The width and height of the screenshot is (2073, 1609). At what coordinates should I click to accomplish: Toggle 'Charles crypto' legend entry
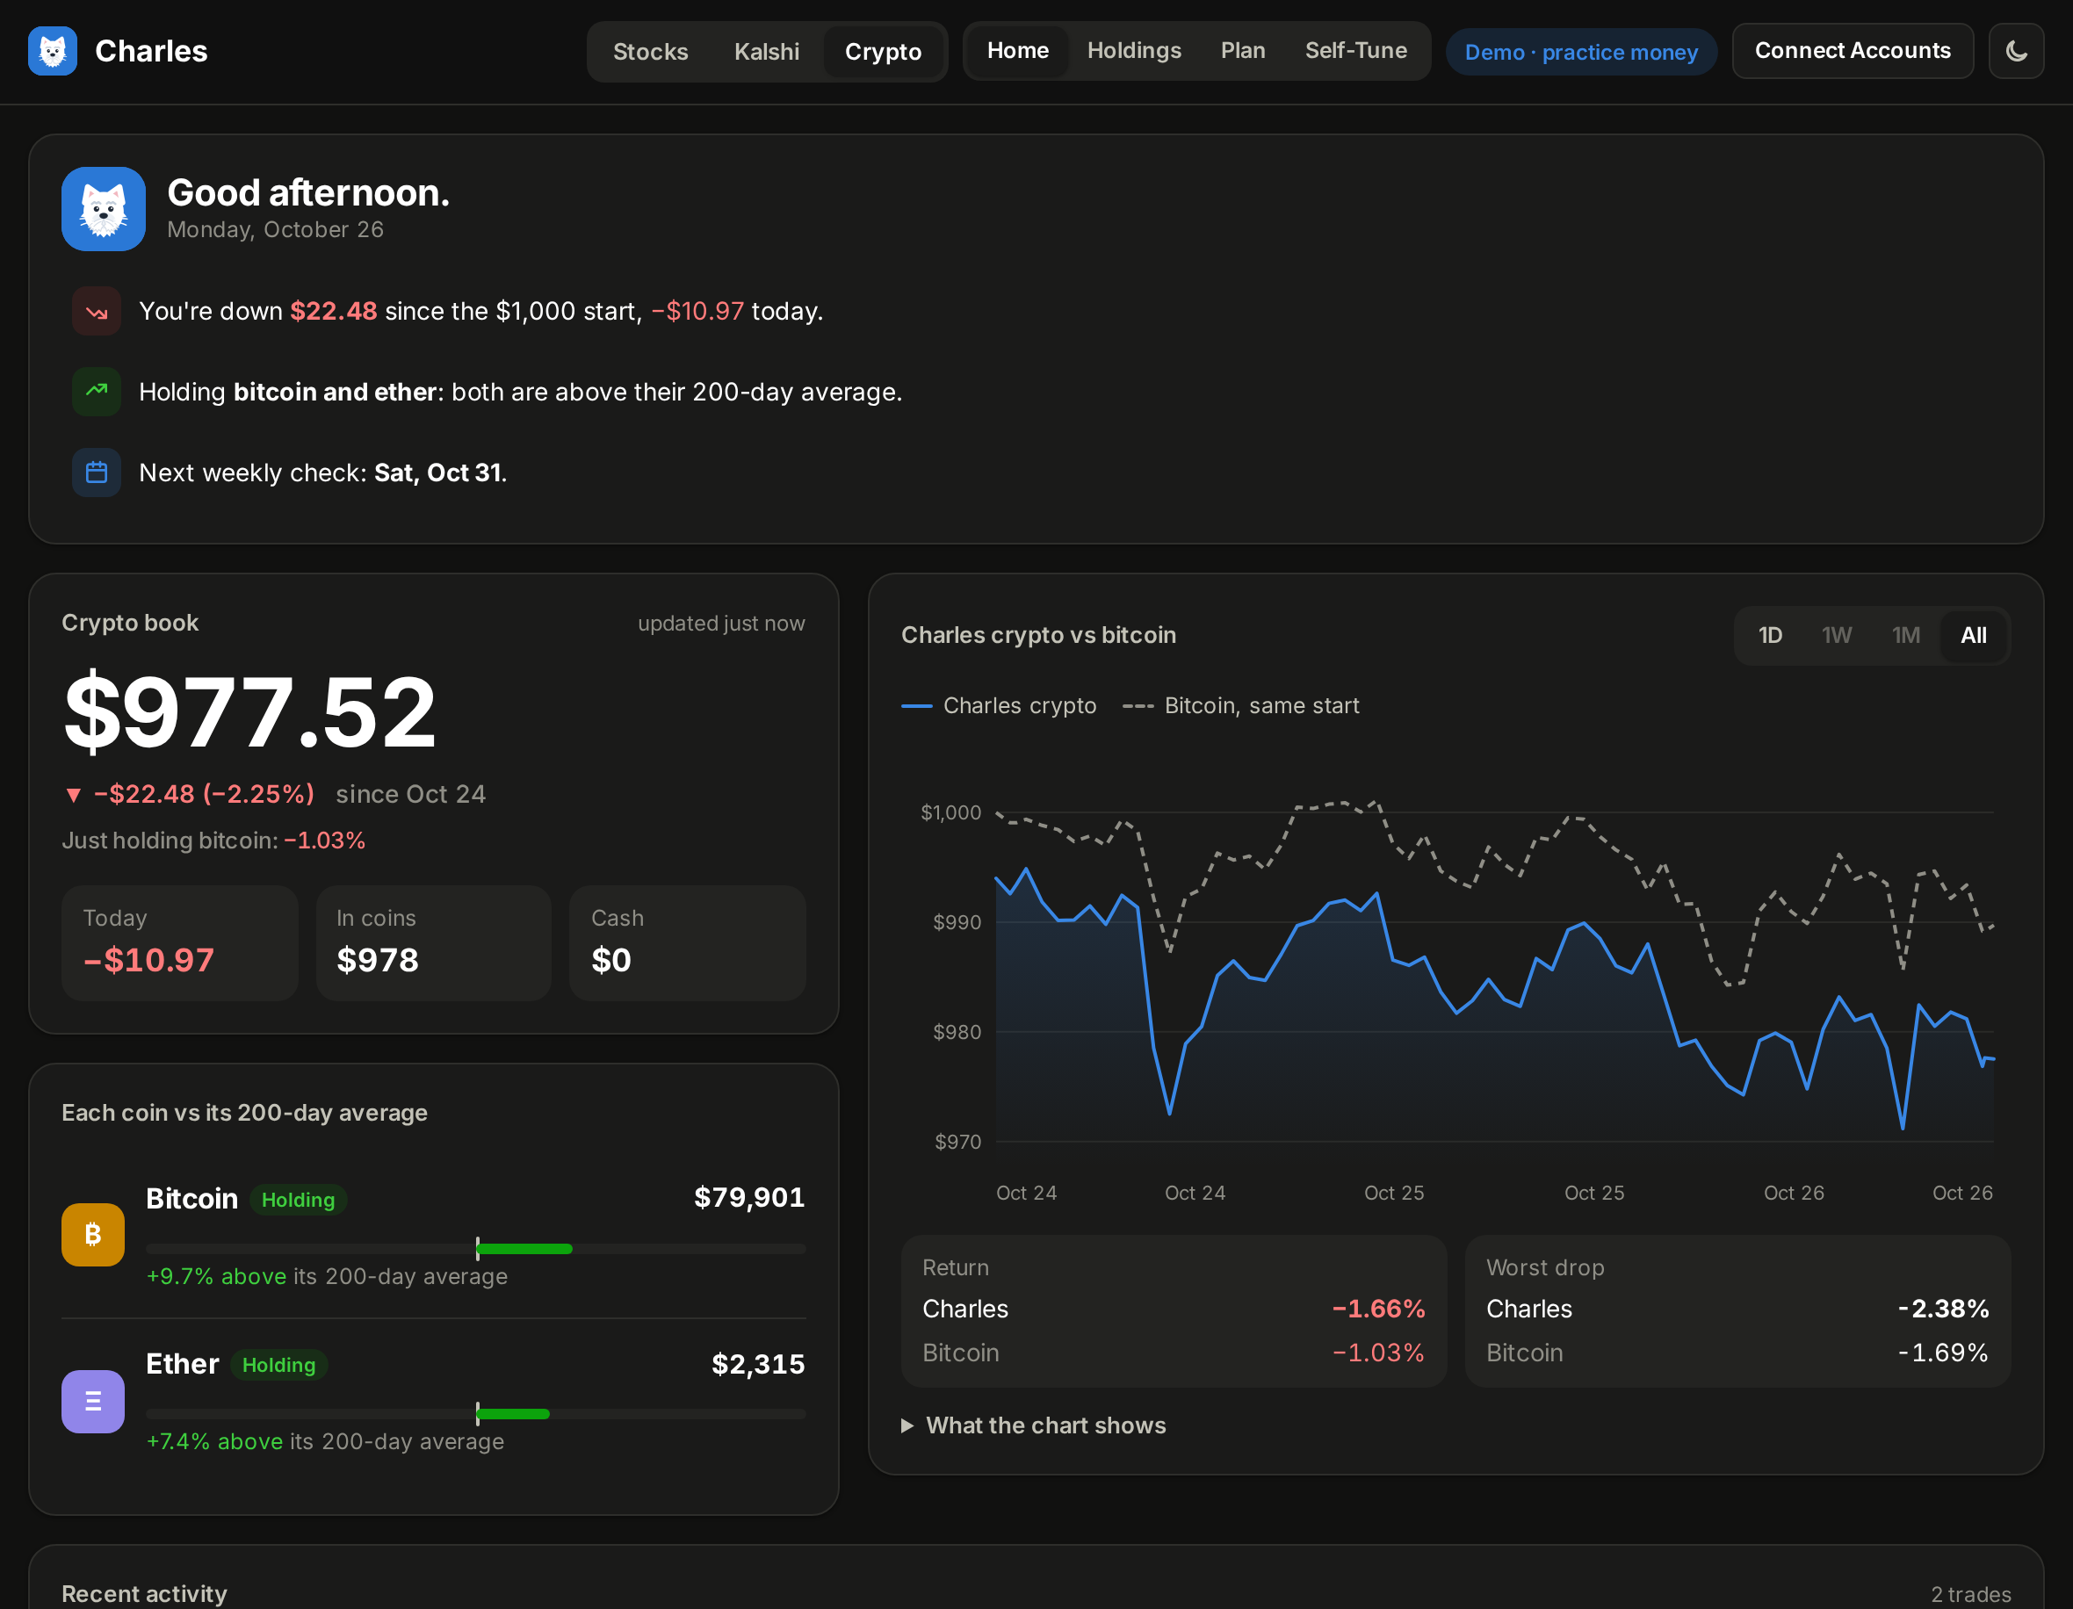(999, 705)
